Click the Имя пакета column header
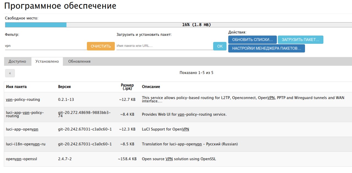 (x=16, y=86)
